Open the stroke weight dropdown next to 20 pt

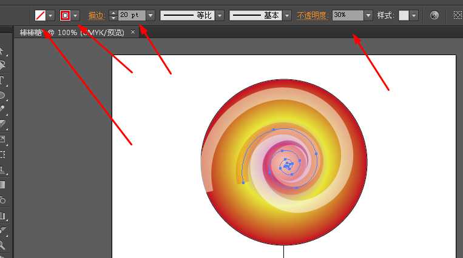coord(150,15)
